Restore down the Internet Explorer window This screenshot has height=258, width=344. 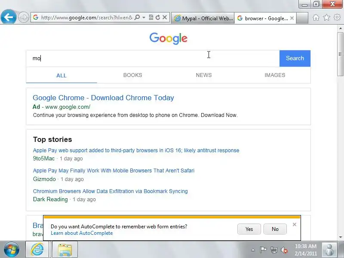tap(316, 4)
